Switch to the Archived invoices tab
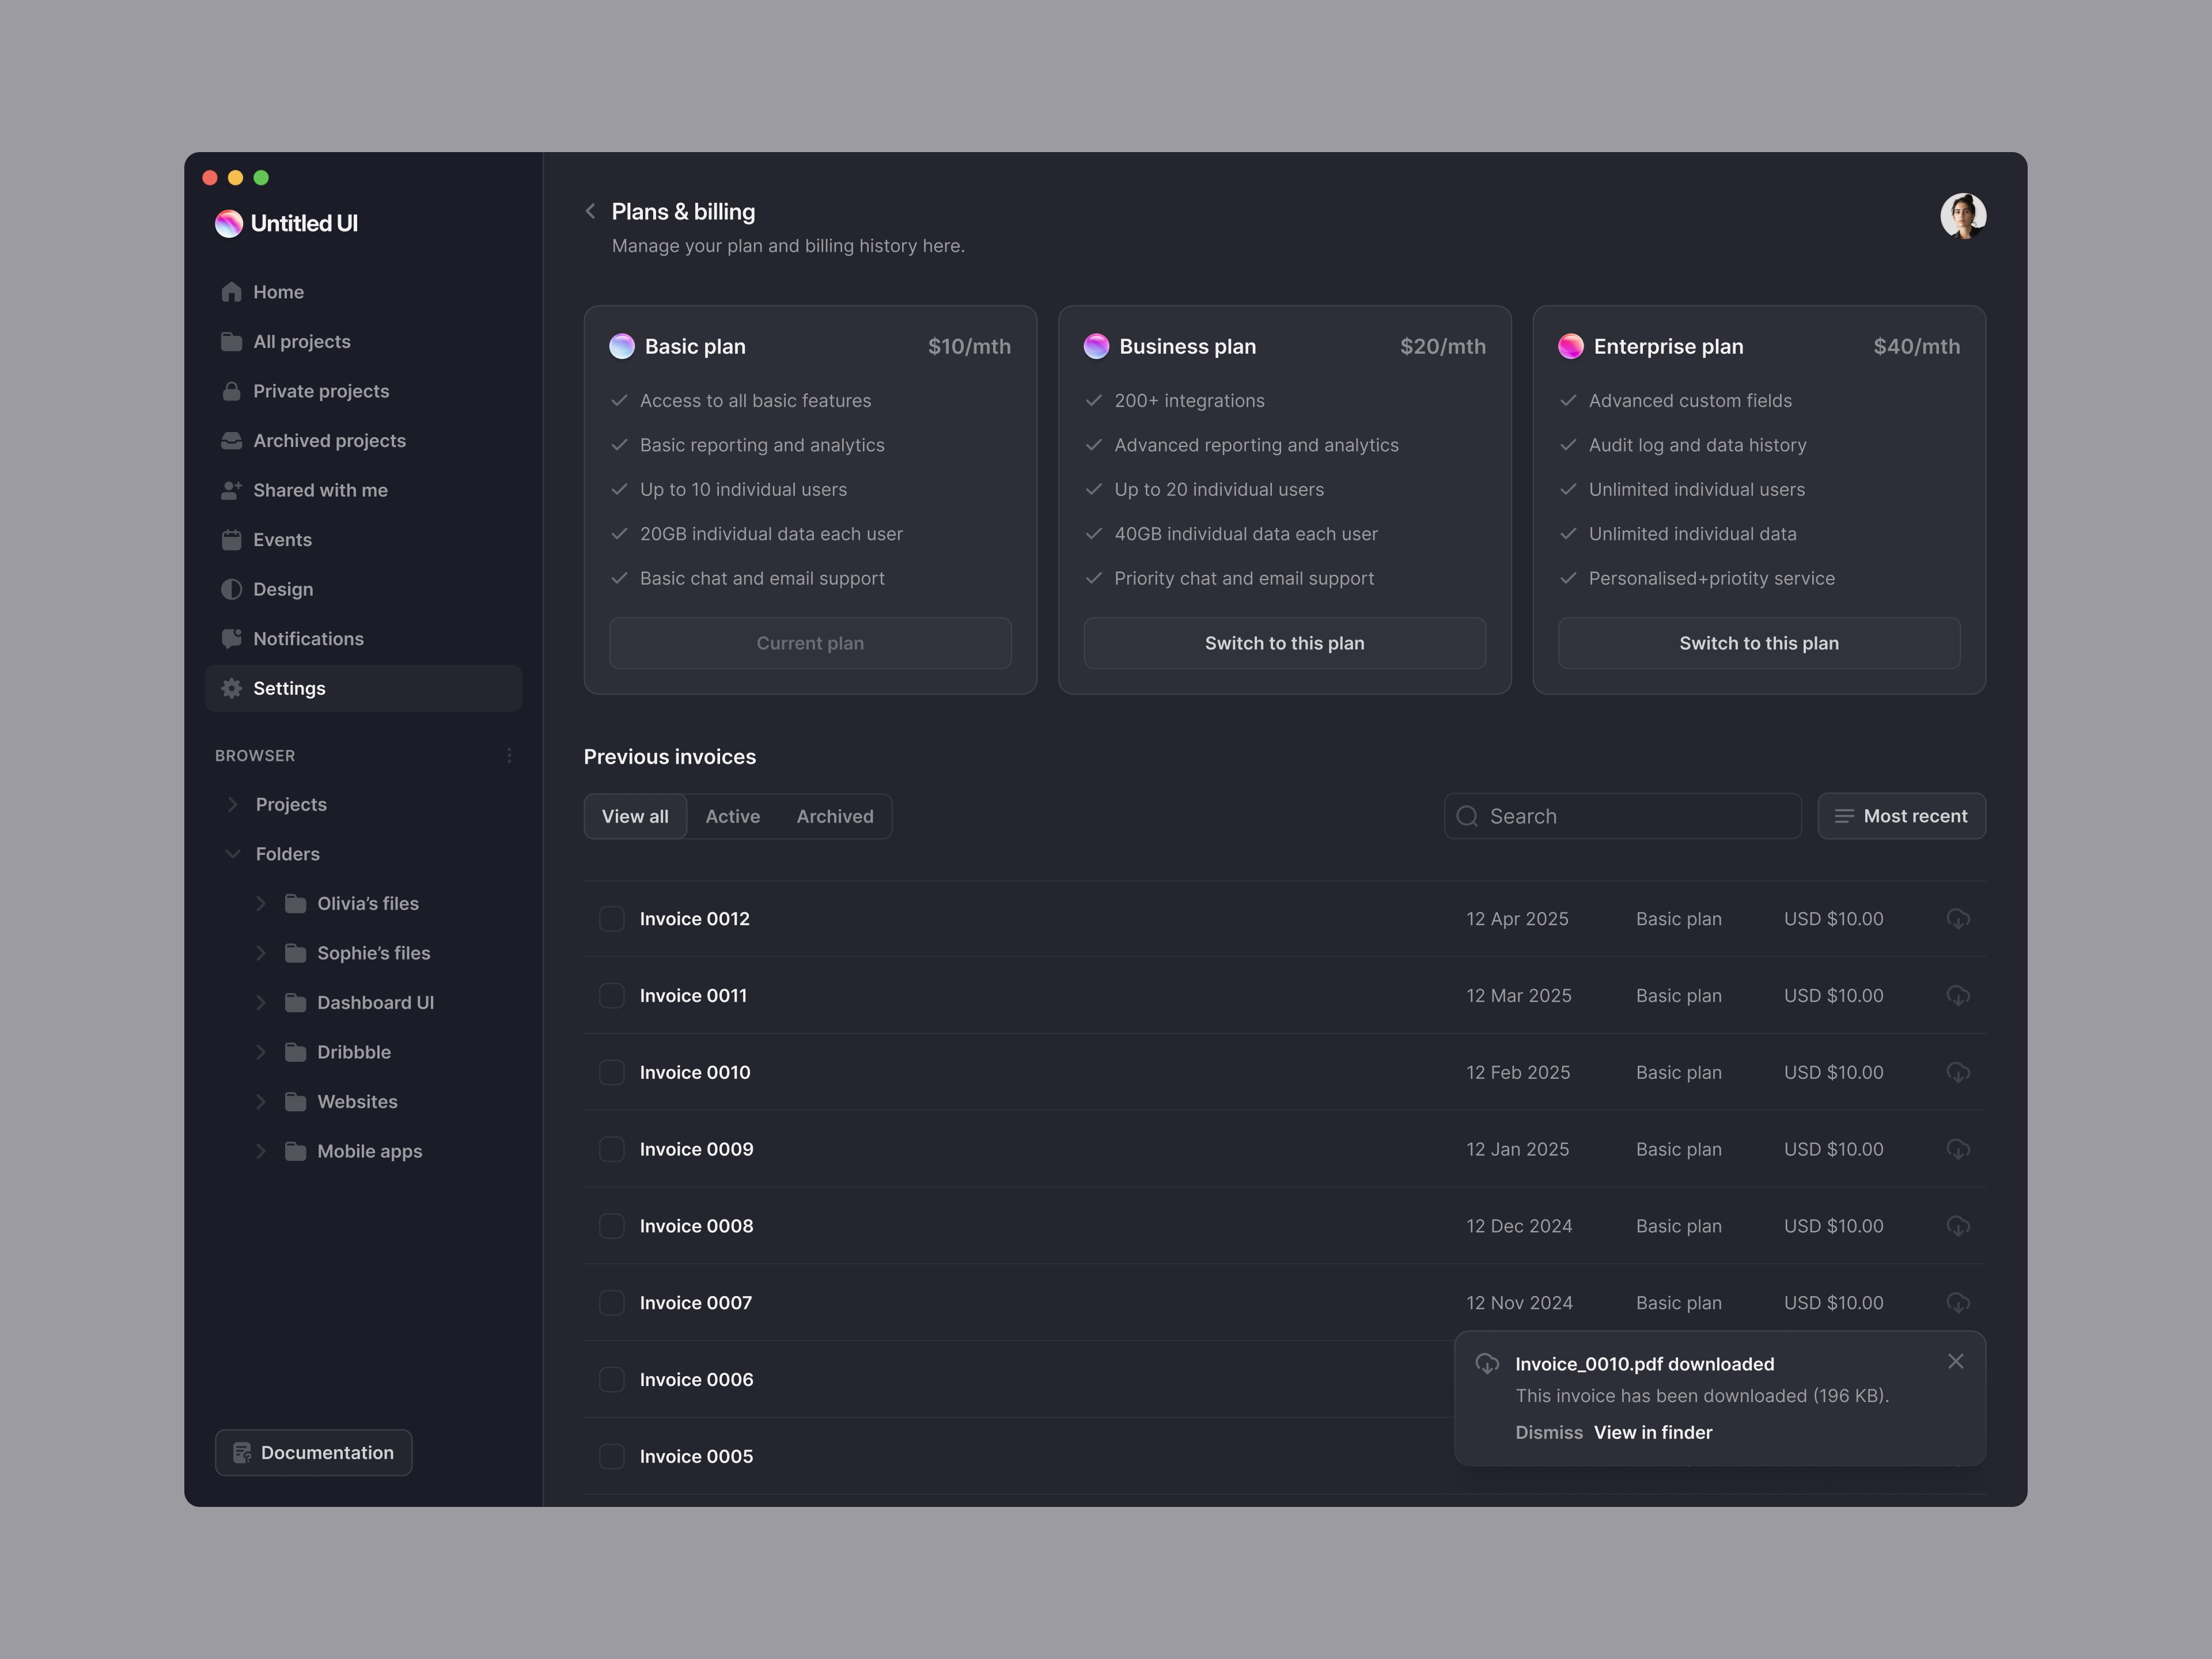 [x=835, y=816]
